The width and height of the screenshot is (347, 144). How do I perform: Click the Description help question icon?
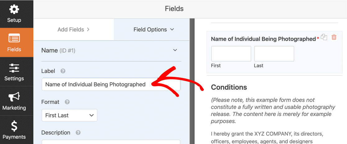pyautogui.click(x=78, y=133)
